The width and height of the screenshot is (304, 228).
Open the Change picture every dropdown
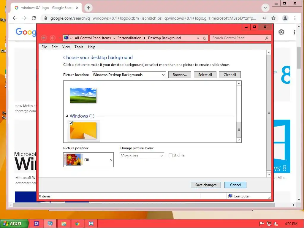(142, 156)
